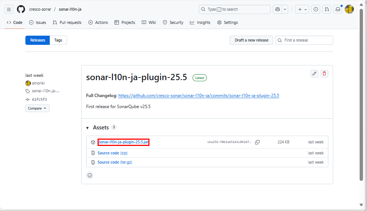The height and width of the screenshot is (211, 367).
Task: Open the create new plus dropdown
Action: [x=302, y=10]
